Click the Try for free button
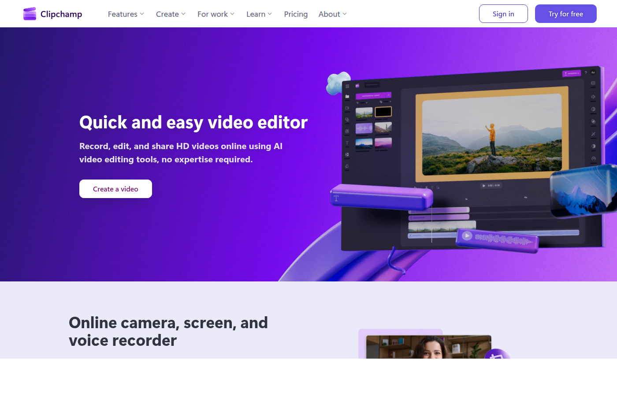The height and width of the screenshot is (397, 617). coord(565,14)
